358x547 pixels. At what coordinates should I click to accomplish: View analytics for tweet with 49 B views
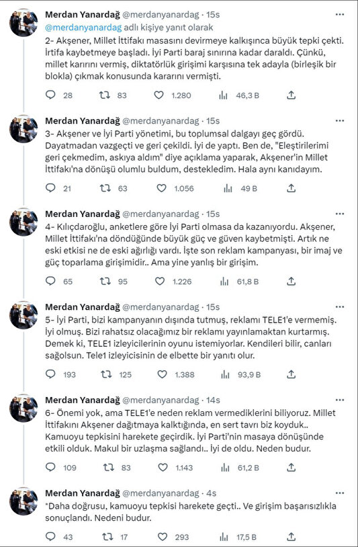tap(228, 188)
